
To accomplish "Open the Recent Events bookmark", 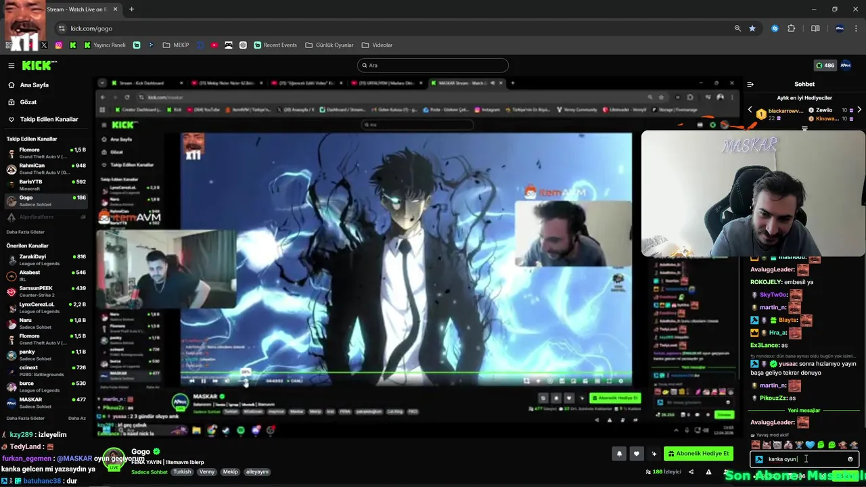I will click(275, 45).
